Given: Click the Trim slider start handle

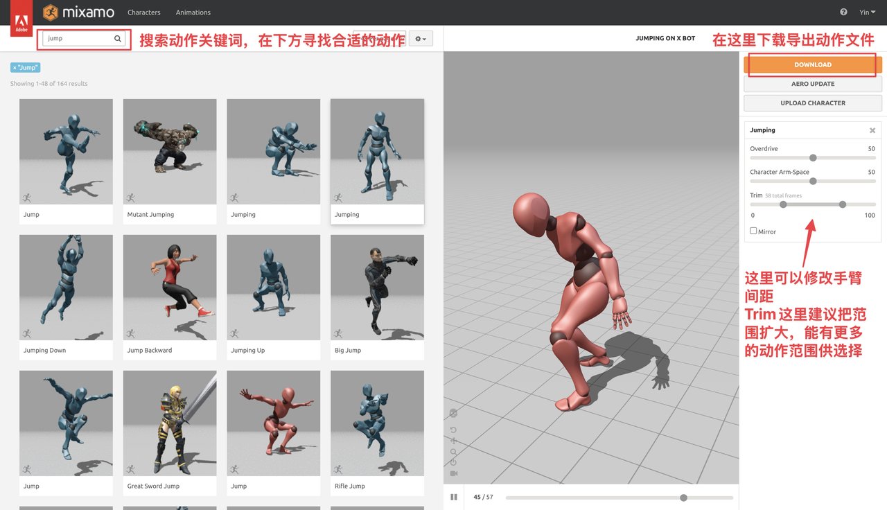Looking at the screenshot, I should (x=783, y=204).
